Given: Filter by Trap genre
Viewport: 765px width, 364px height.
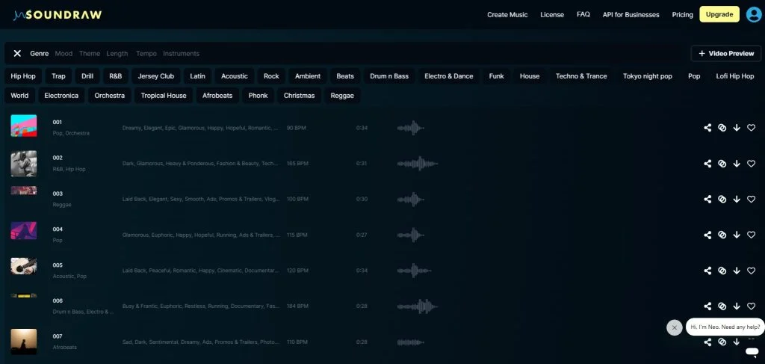Looking at the screenshot, I should click(x=58, y=76).
